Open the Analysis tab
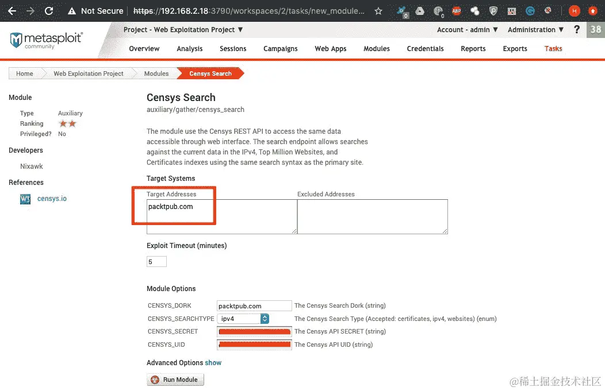 (189, 49)
